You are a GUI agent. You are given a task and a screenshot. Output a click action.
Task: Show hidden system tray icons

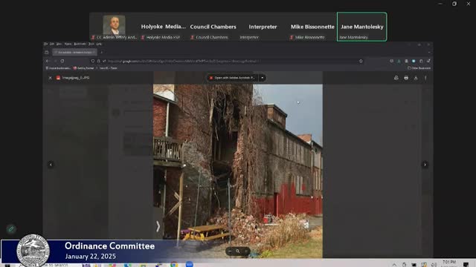tap(394, 265)
